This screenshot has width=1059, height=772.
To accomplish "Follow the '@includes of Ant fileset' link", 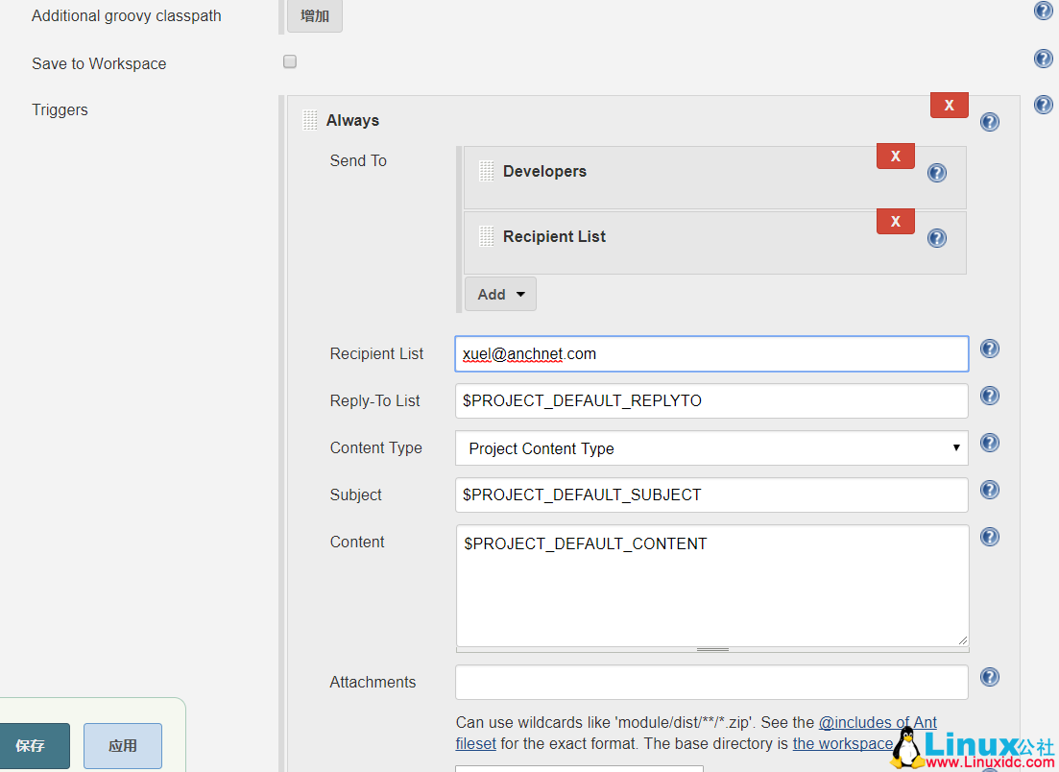I will [x=878, y=722].
